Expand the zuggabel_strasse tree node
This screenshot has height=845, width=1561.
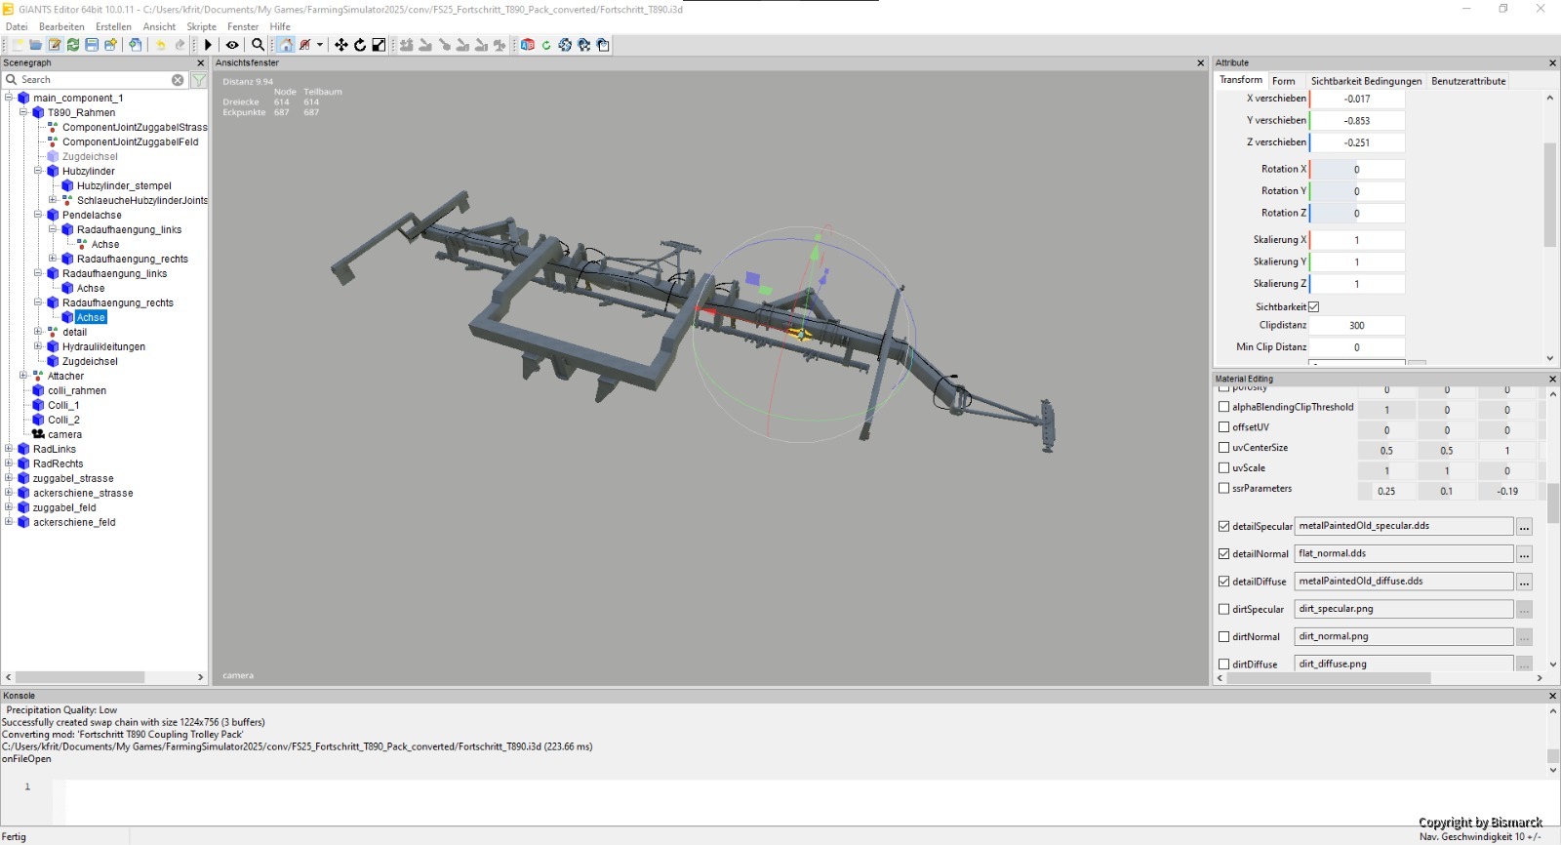(9, 478)
